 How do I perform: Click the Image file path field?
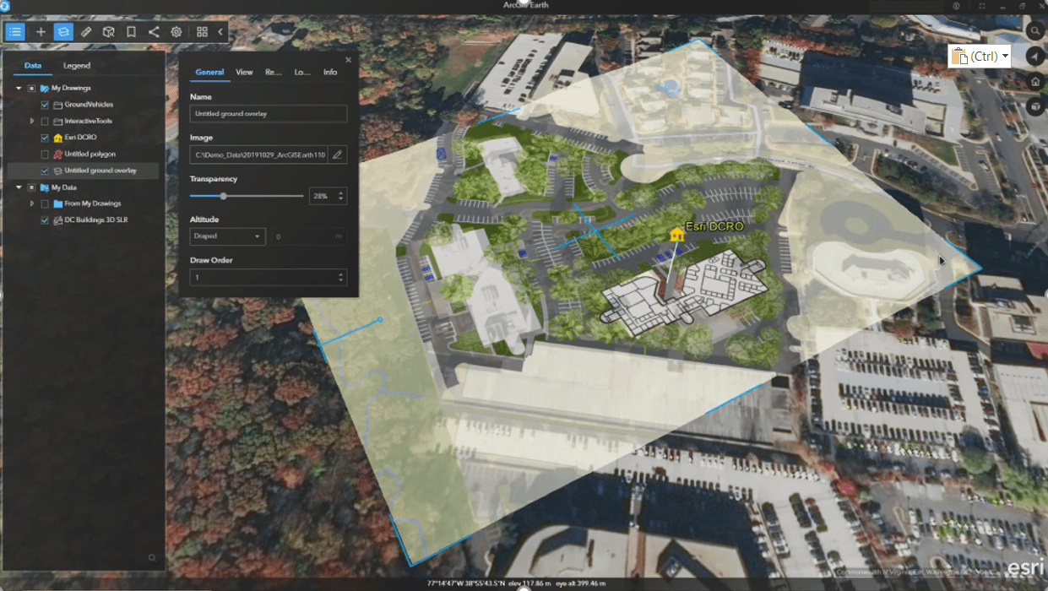[x=258, y=155]
